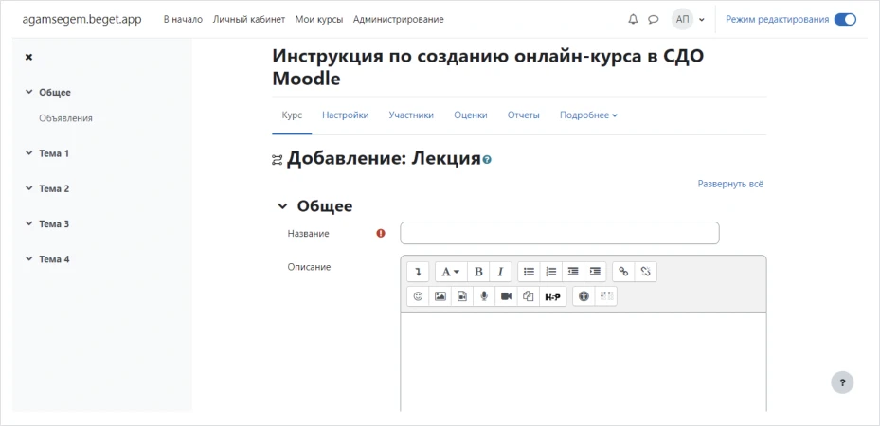Insert a hyperlink via the link icon

[623, 272]
